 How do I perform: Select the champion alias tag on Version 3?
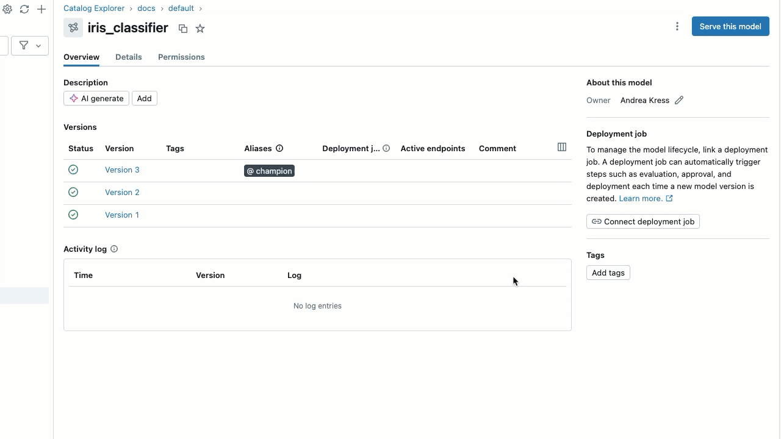tap(269, 171)
